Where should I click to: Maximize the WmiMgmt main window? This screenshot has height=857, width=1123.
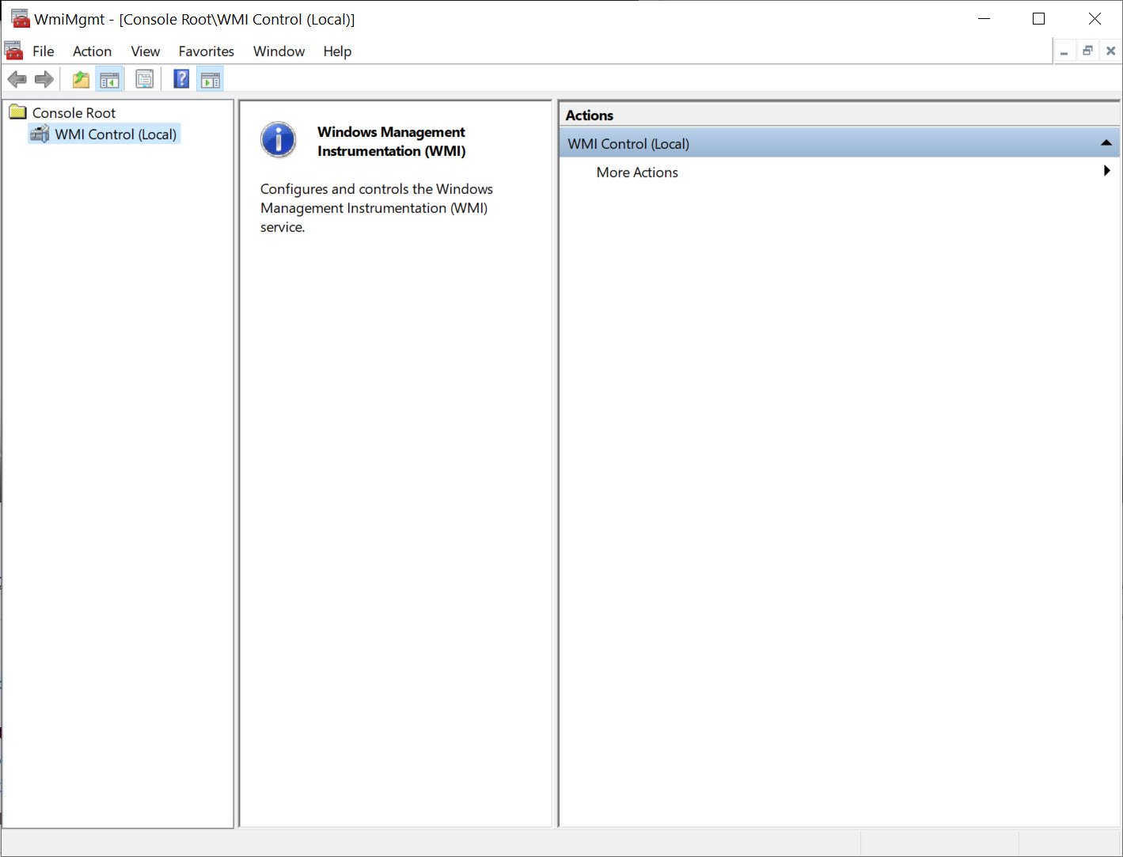point(1039,18)
